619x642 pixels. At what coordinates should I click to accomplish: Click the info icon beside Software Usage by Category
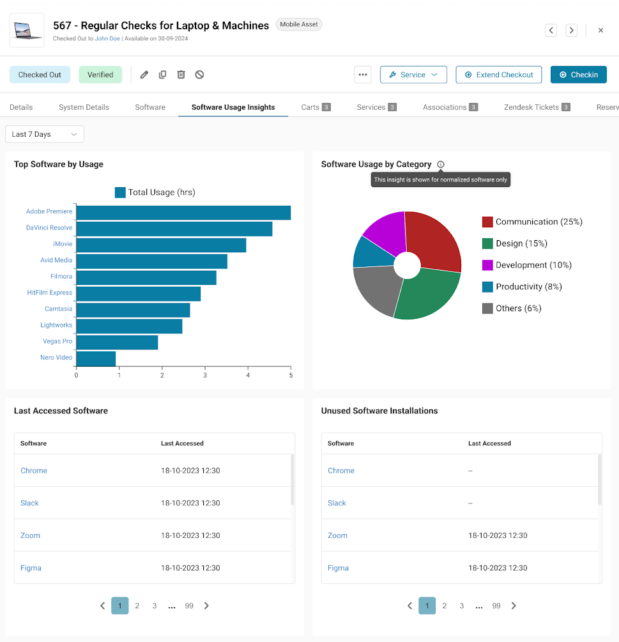point(441,164)
